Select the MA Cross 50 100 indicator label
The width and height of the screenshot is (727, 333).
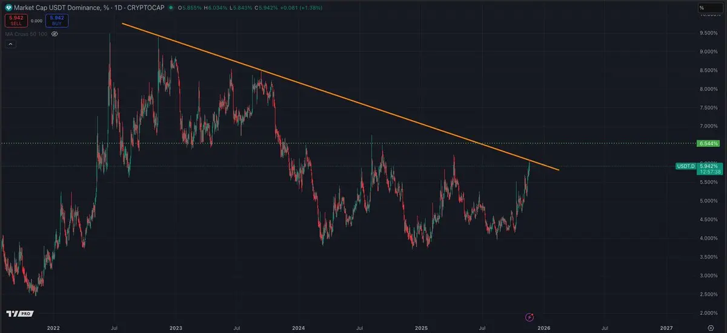(25, 34)
